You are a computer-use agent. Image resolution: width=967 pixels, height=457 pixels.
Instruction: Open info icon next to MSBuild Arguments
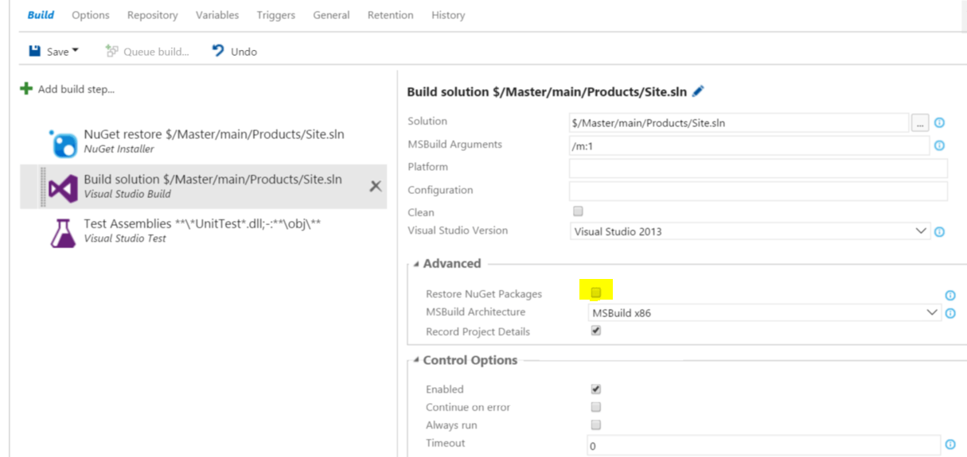click(x=939, y=146)
